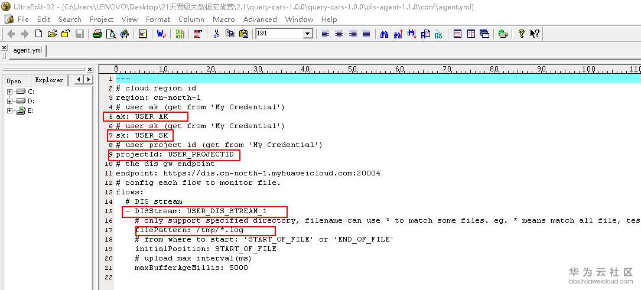Open the Format menu

(x=158, y=19)
